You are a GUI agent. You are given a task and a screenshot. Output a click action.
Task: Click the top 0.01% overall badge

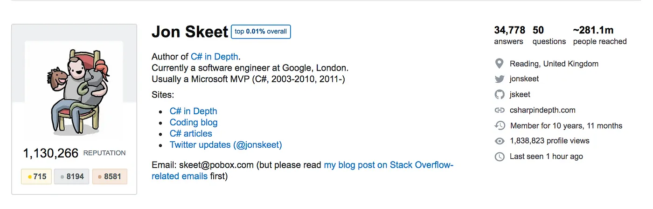tap(261, 32)
